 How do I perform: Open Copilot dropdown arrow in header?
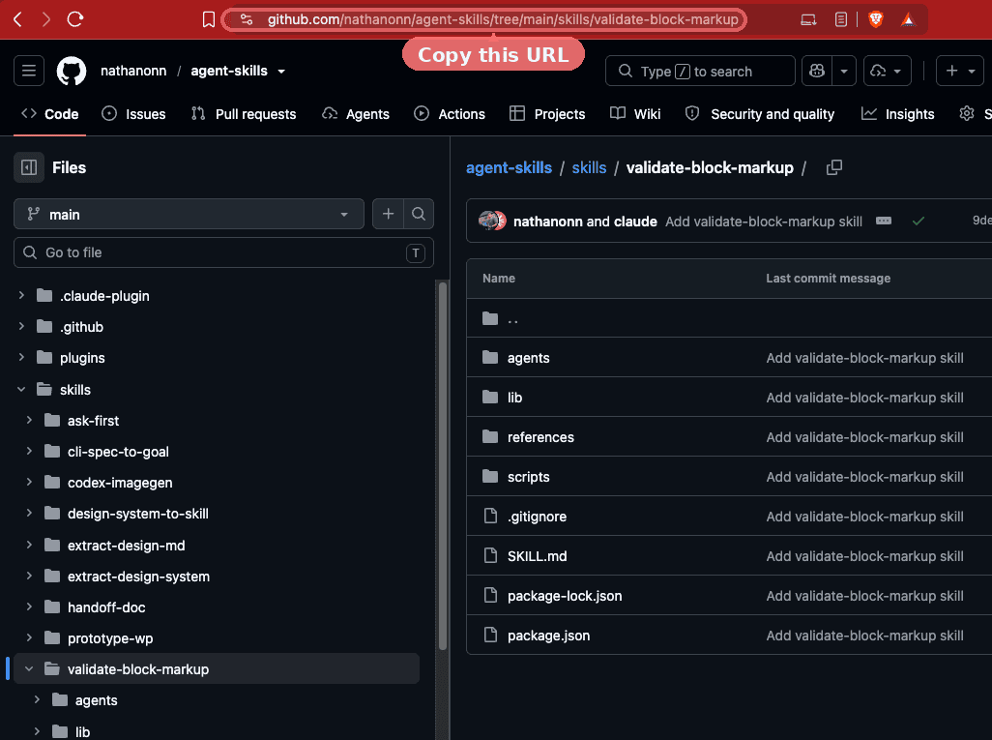coord(844,71)
